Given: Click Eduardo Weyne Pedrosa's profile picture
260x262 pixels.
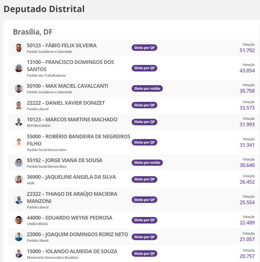Looking at the screenshot, I should tap(19, 220).
